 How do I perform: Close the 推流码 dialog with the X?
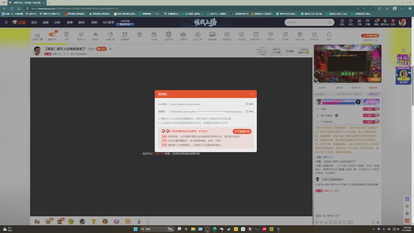click(x=252, y=94)
